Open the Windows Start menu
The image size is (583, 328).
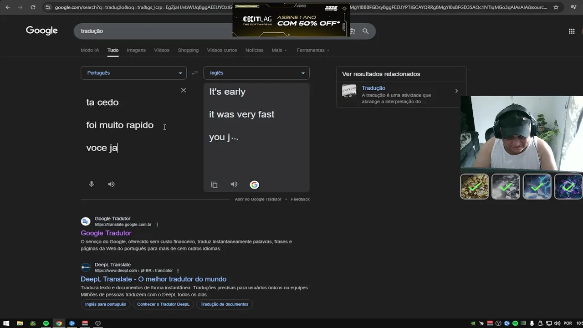7,323
